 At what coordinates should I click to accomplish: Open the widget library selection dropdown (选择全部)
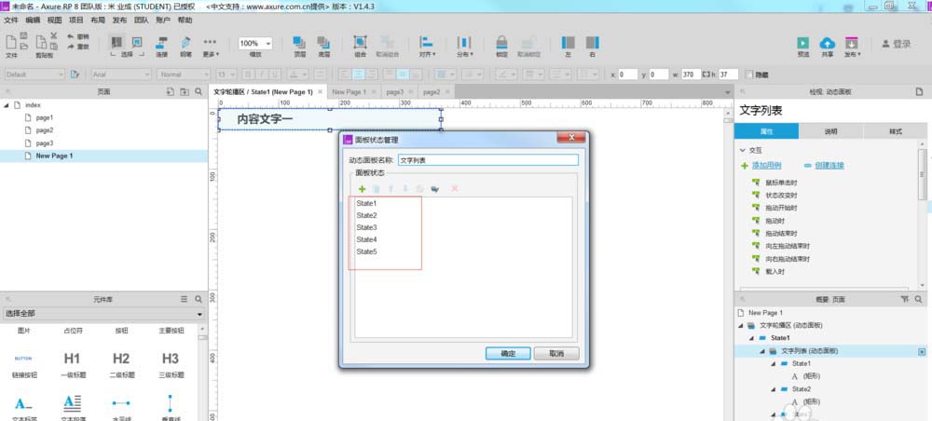tap(103, 315)
